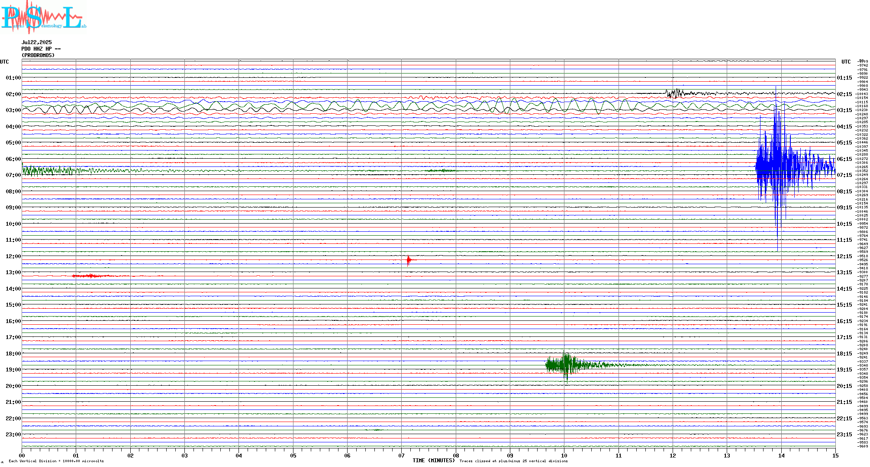Click the '19:15' time label
The height and width of the screenshot is (467, 870).
[x=844, y=370]
